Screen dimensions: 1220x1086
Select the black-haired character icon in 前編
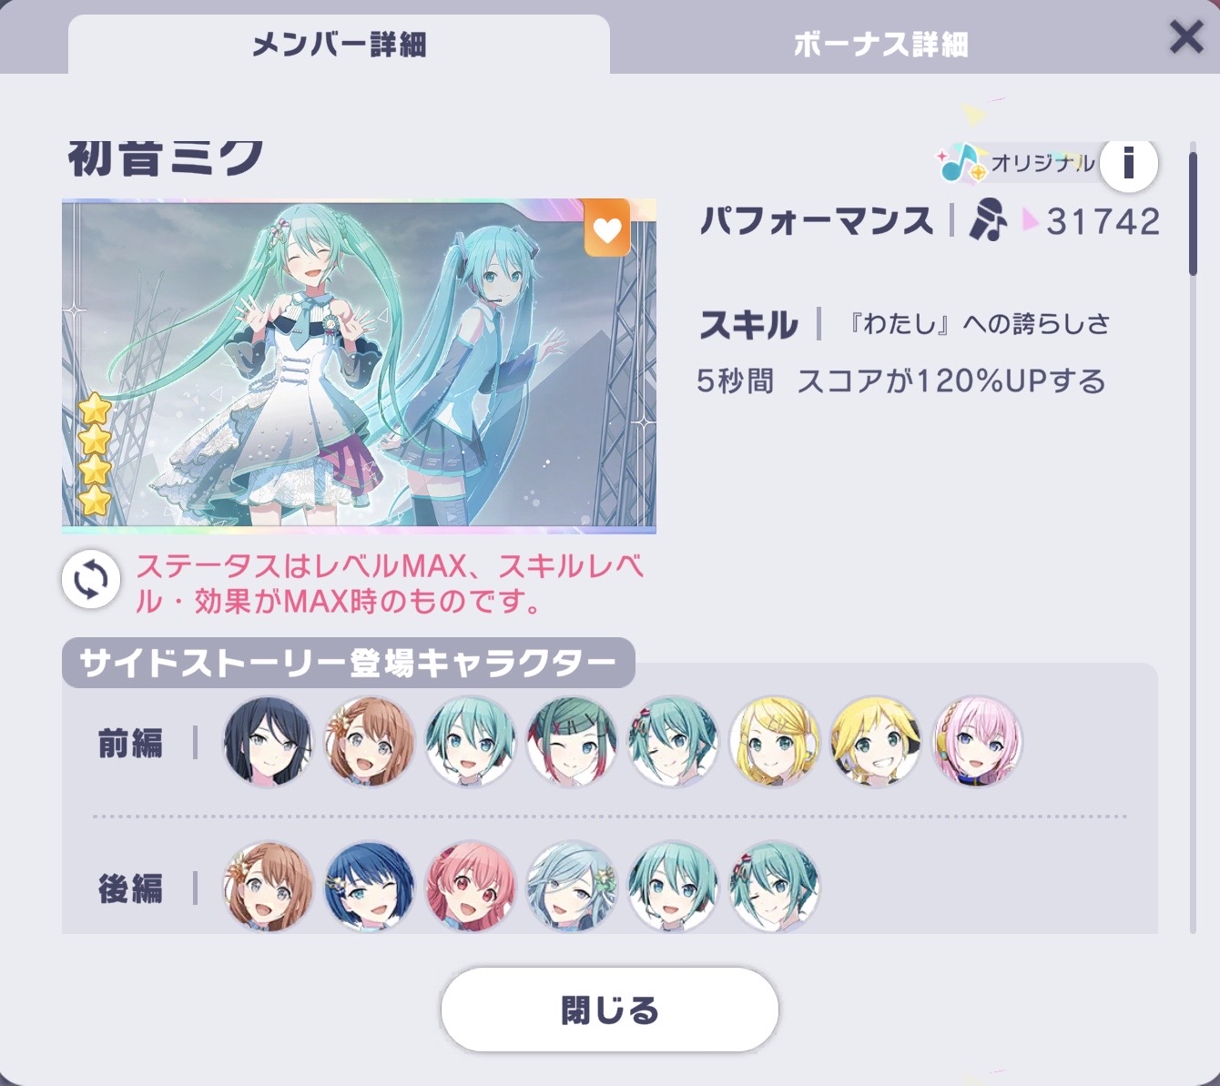(269, 742)
